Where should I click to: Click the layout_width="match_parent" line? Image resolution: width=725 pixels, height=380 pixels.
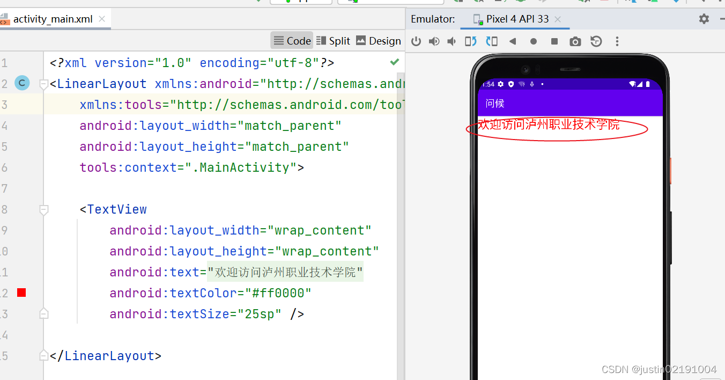coord(211,126)
